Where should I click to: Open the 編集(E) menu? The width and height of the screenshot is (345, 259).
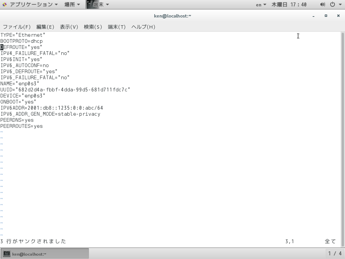pos(45,27)
